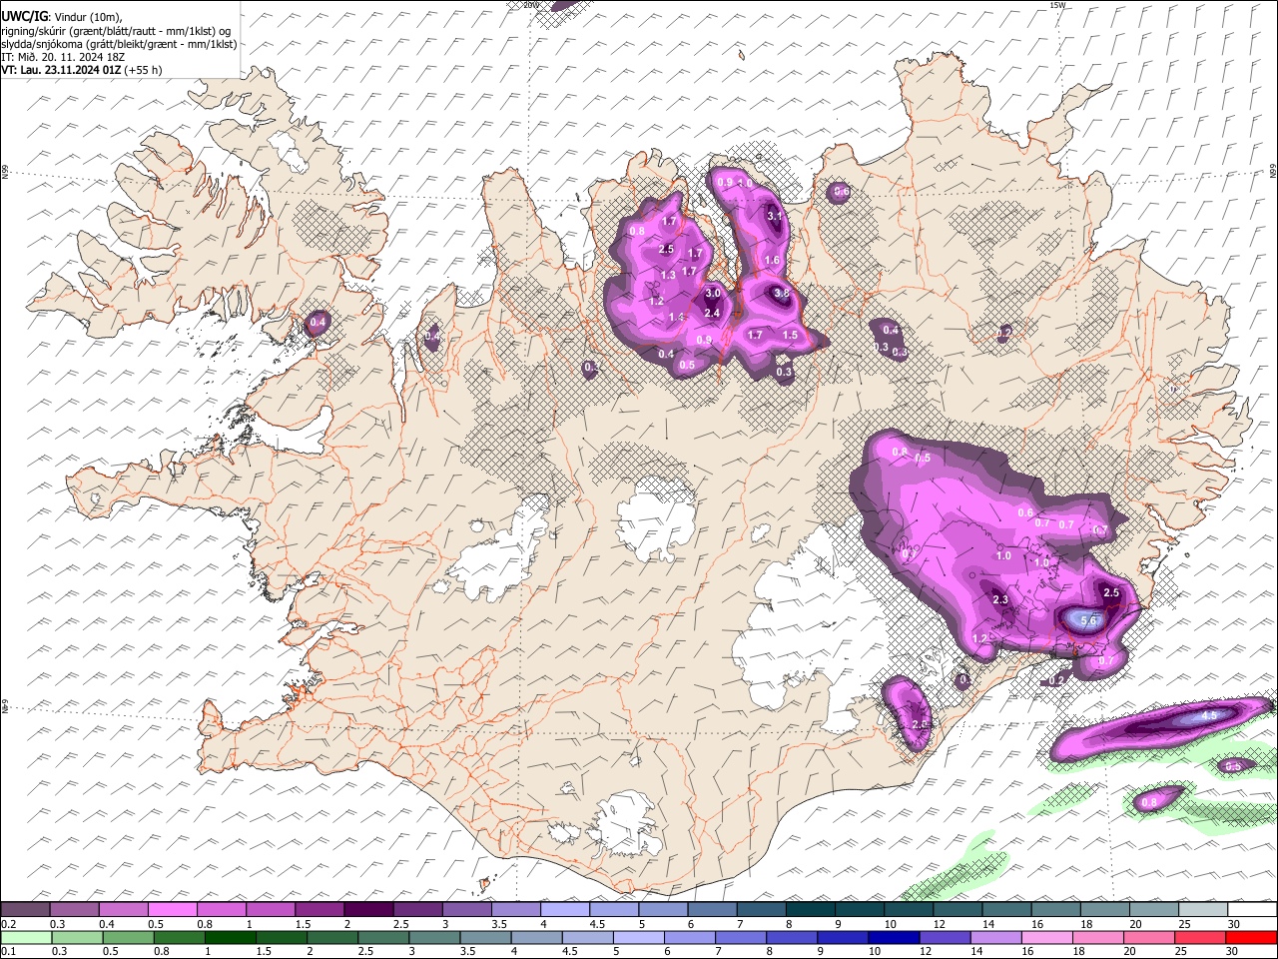Click the '1.6' precipitation value on the map
This screenshot has height=959, width=1278.
(772, 261)
